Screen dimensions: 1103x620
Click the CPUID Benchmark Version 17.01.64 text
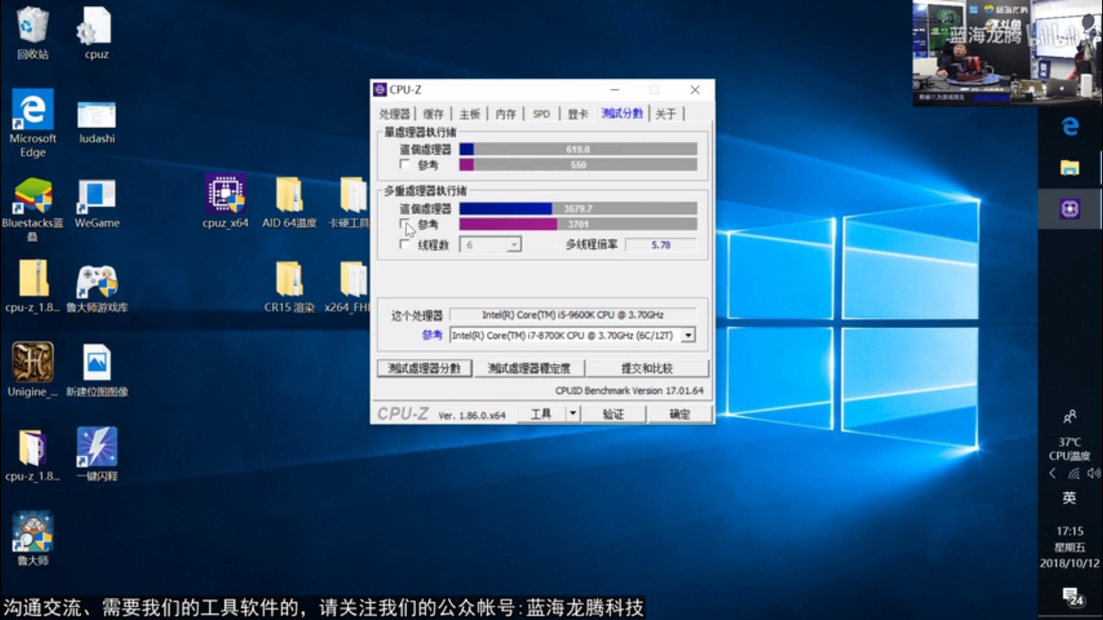(x=629, y=391)
